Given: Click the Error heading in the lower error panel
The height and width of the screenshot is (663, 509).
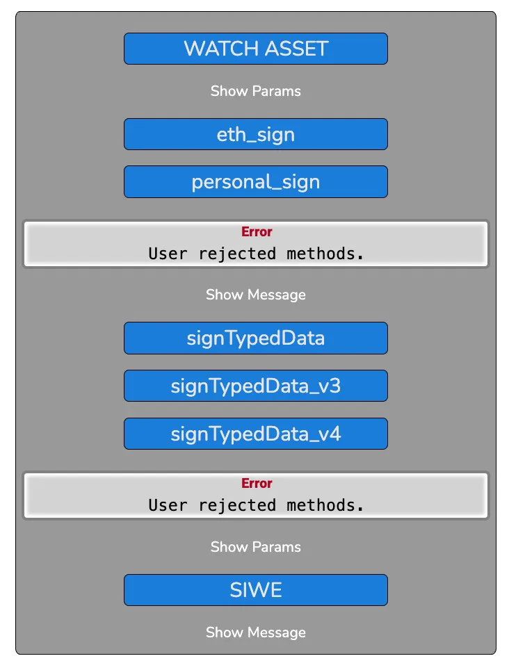Looking at the screenshot, I should click(256, 483).
